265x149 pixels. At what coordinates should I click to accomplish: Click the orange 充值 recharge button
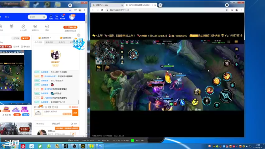17,115
